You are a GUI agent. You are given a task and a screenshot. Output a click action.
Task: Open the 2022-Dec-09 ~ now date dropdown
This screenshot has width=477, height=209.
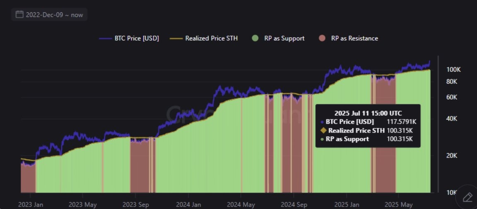(49, 14)
